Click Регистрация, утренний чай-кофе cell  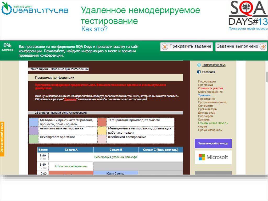coord(116,157)
